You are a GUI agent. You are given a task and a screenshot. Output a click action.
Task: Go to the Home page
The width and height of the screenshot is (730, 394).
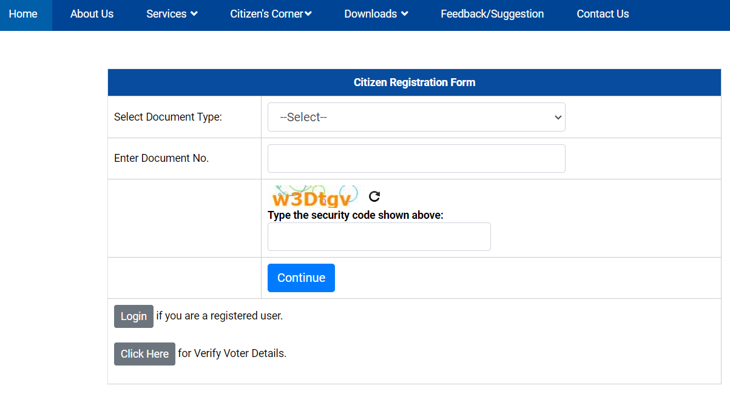pos(23,14)
